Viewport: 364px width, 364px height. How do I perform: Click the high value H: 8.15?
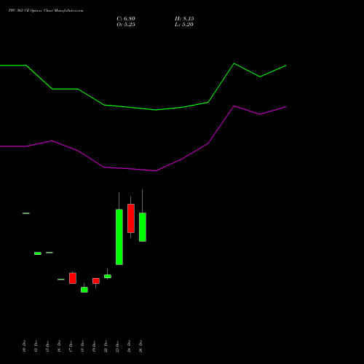click(x=184, y=19)
